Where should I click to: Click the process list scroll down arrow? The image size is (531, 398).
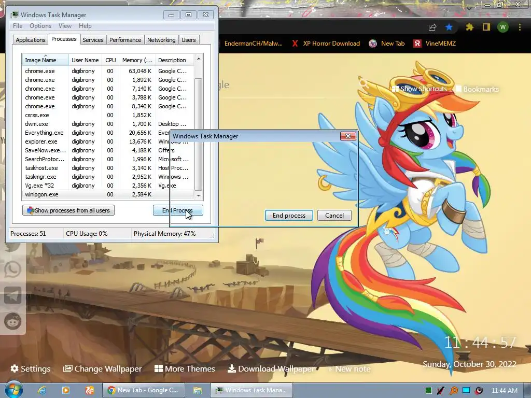click(x=199, y=195)
